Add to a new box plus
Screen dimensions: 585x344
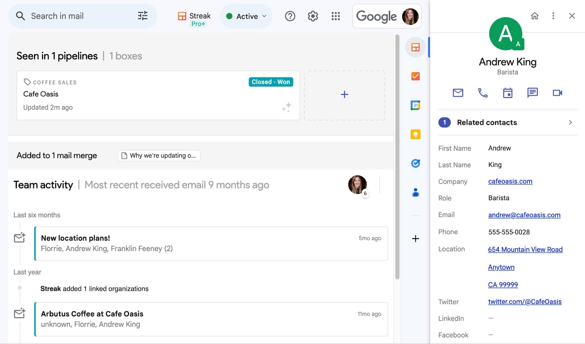344,95
